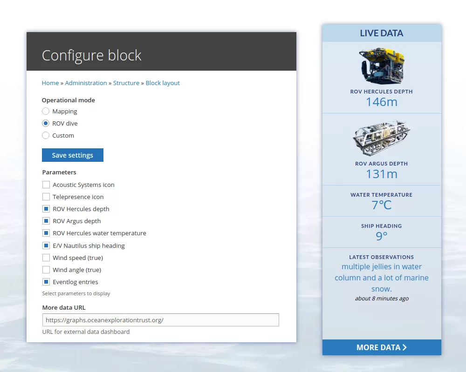The height and width of the screenshot is (372, 466).
Task: Go to the Administration breadcrumb link
Action: (x=86, y=83)
